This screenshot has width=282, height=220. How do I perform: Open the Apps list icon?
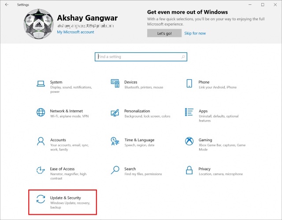click(189, 112)
